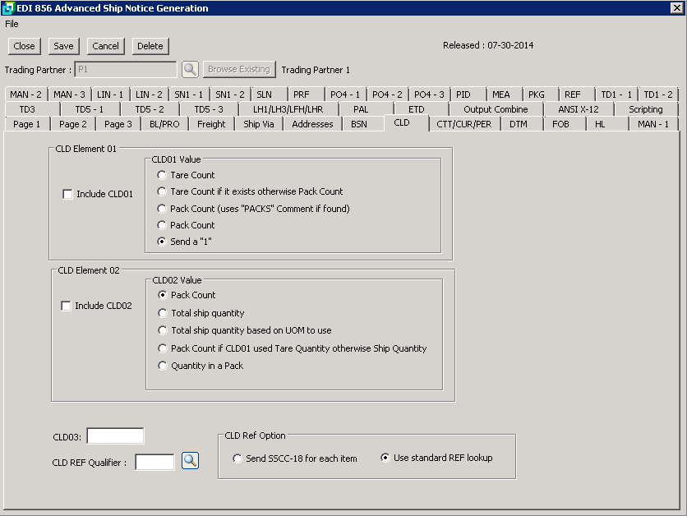Switch to the Output Combine tab
687x516 pixels.
pos(495,109)
